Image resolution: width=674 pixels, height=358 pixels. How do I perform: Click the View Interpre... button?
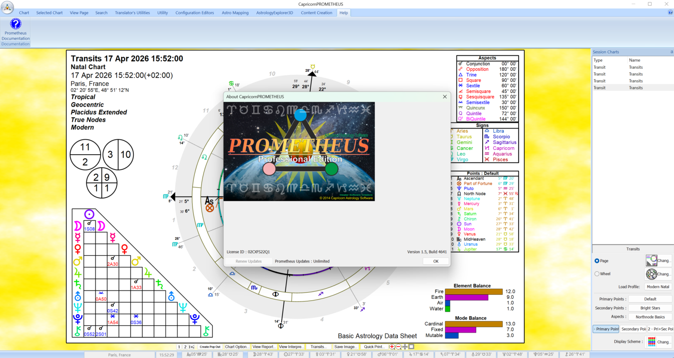tap(291, 347)
